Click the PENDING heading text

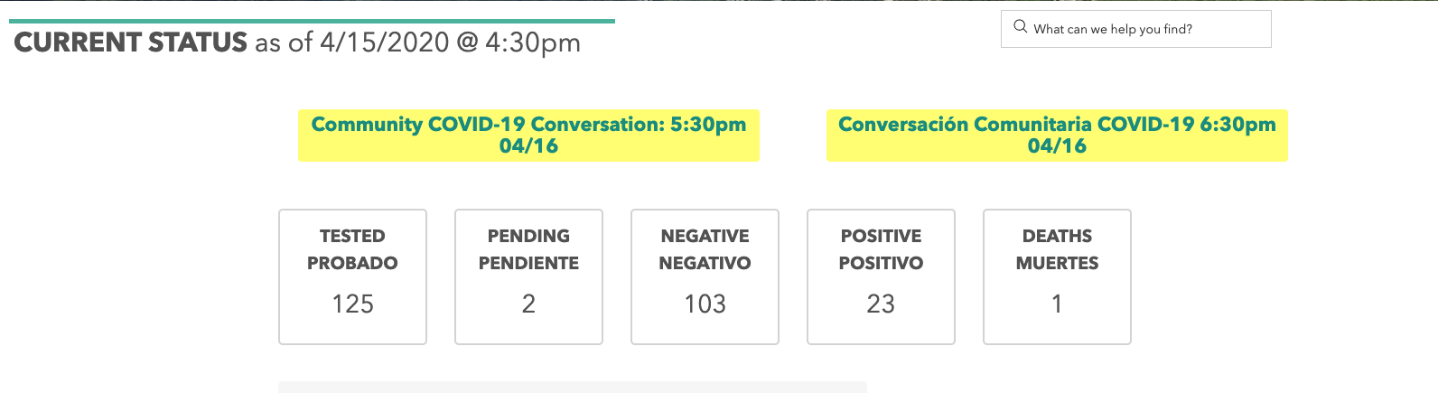pos(528,236)
